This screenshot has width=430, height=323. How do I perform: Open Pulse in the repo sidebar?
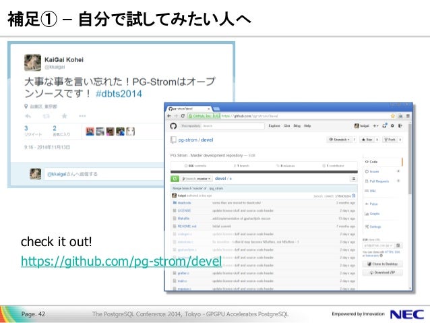[371, 204]
